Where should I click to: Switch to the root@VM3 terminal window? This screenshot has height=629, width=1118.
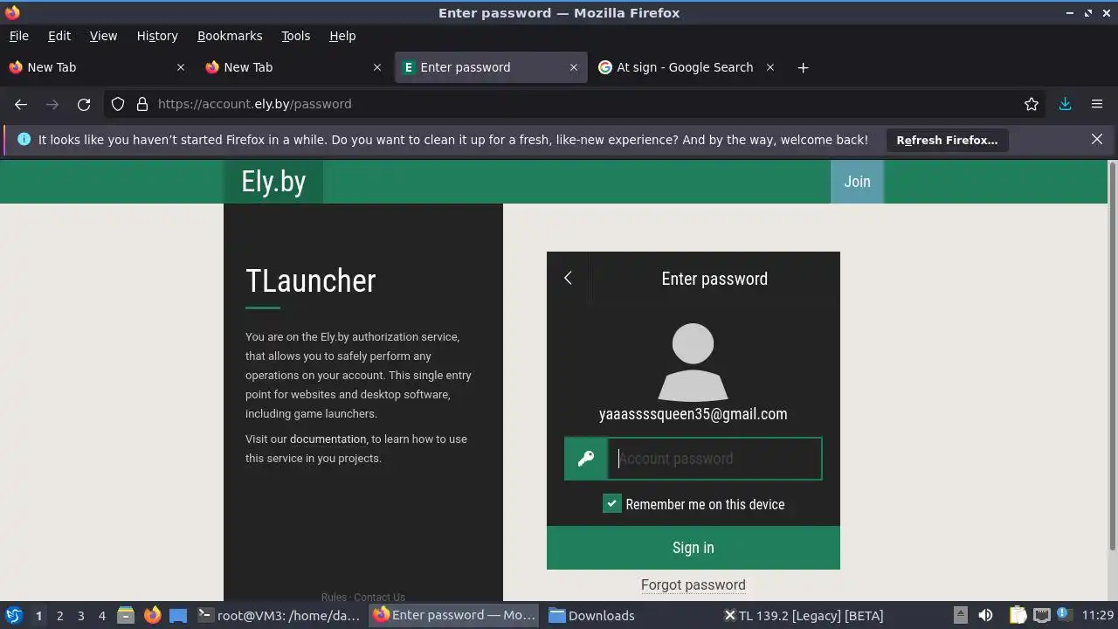coord(279,615)
